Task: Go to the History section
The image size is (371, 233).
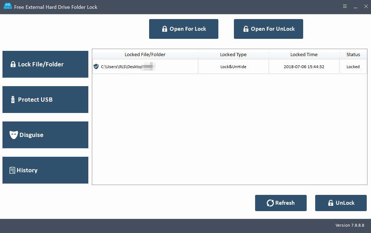Action: pyautogui.click(x=45, y=170)
